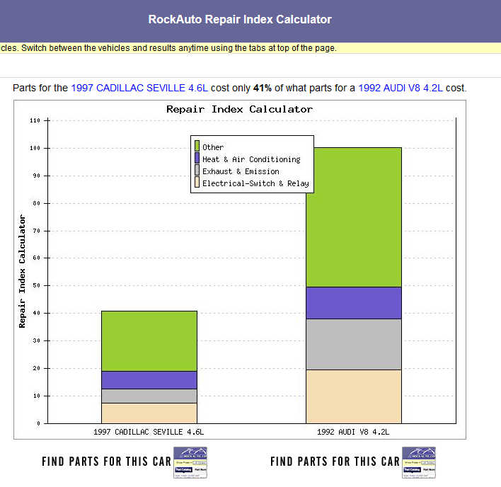
Task: Click the purple Heat segment of Cadillac bar
Action: tap(149, 380)
